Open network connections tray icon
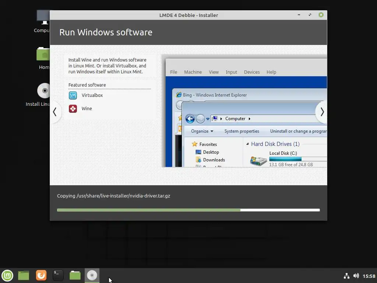Viewport: 377px width, 283px height. (x=346, y=276)
